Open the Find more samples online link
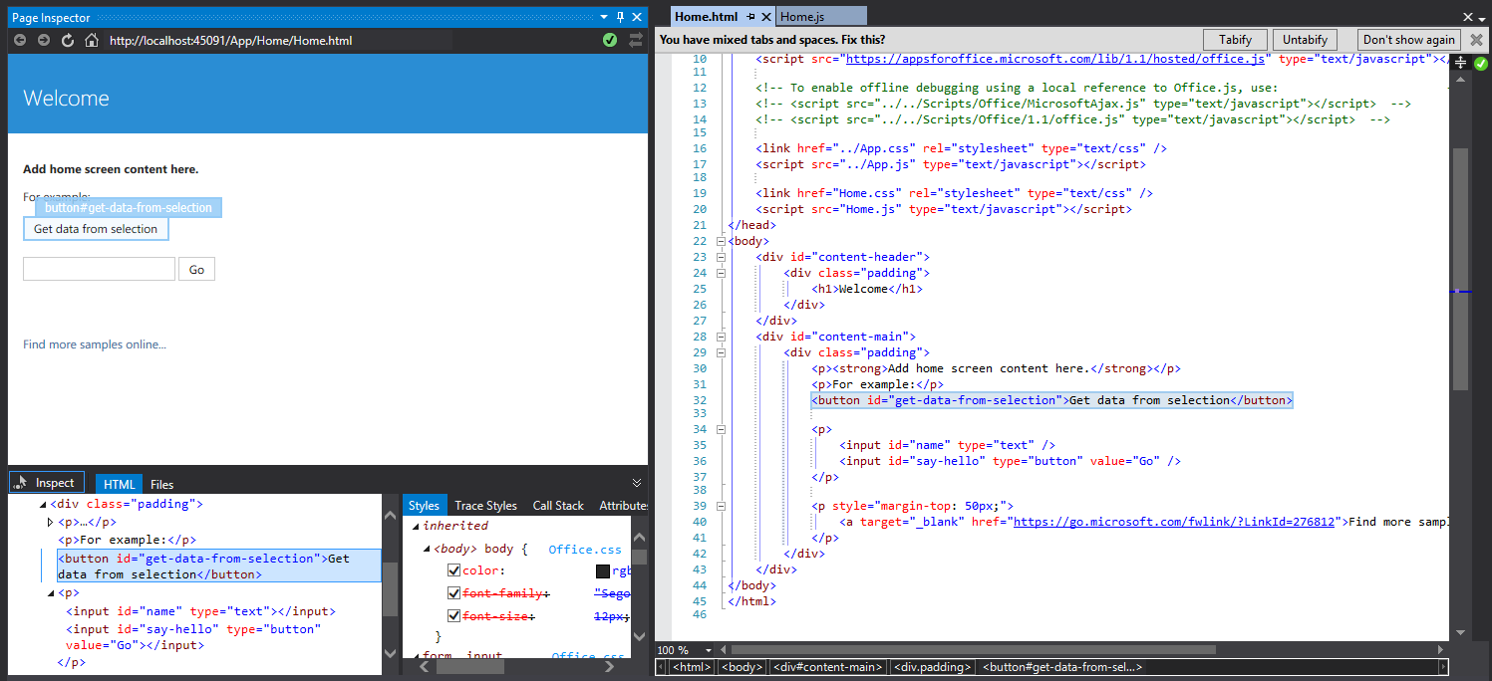The image size is (1492, 681). [93, 343]
